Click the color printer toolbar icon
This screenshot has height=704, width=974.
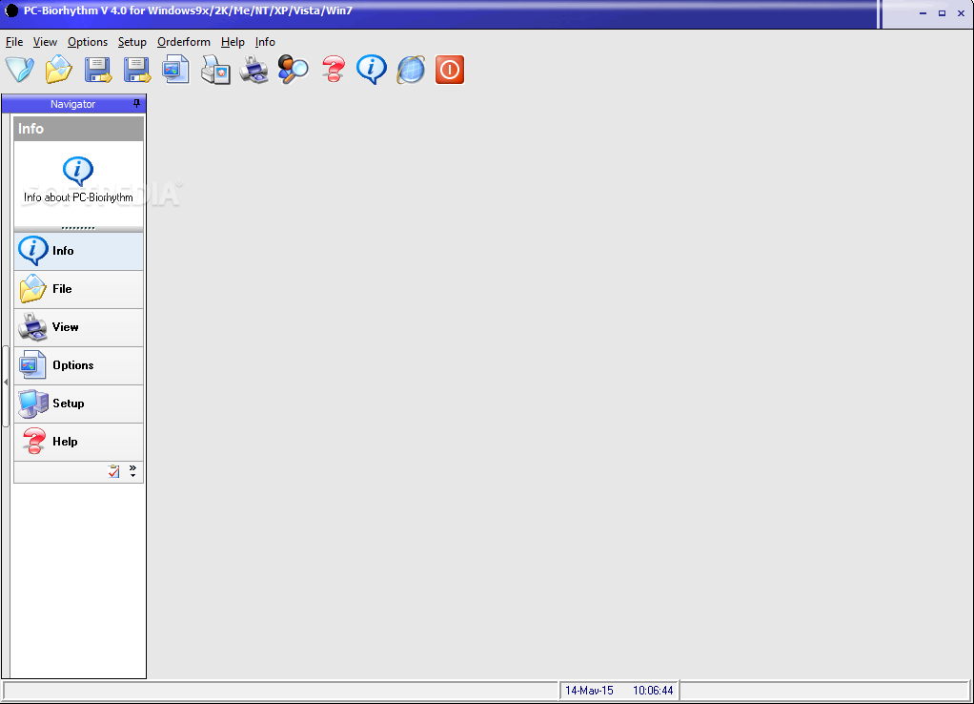(x=254, y=70)
